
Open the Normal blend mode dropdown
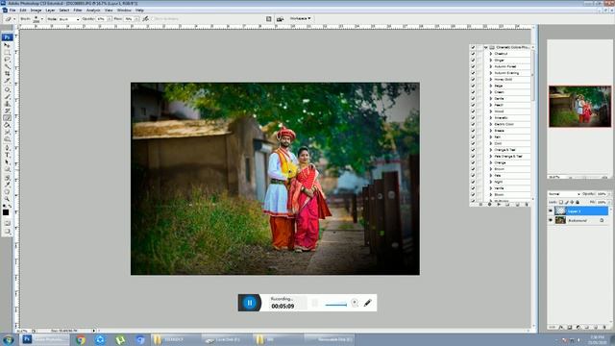pyautogui.click(x=564, y=194)
